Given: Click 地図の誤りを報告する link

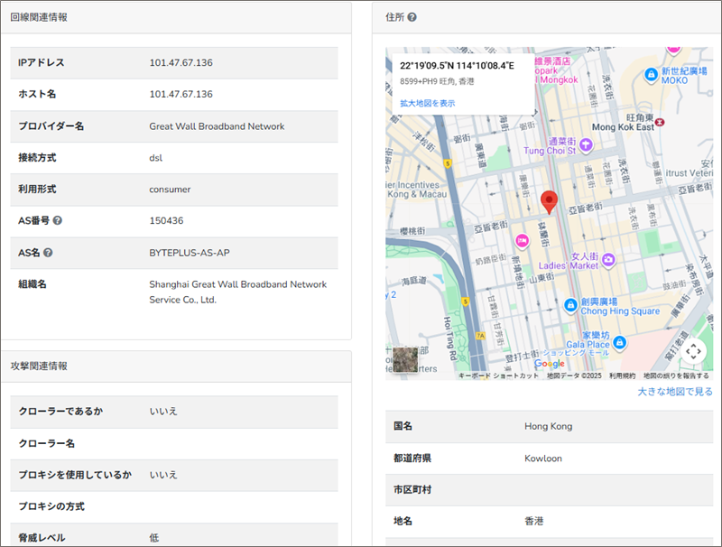Looking at the screenshot, I should point(676,375).
